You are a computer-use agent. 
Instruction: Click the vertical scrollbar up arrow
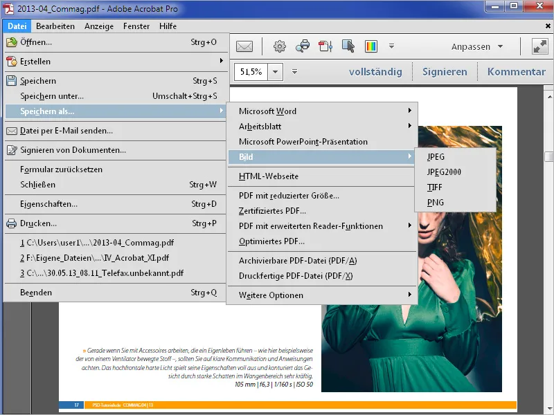pos(549,96)
